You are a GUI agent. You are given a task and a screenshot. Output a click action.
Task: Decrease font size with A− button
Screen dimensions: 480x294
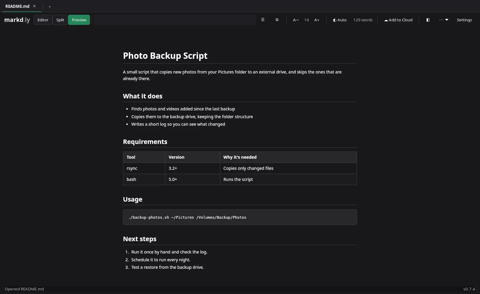(296, 20)
